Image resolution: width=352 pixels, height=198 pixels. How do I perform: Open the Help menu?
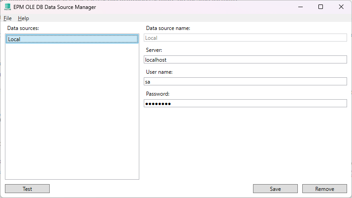point(23,18)
